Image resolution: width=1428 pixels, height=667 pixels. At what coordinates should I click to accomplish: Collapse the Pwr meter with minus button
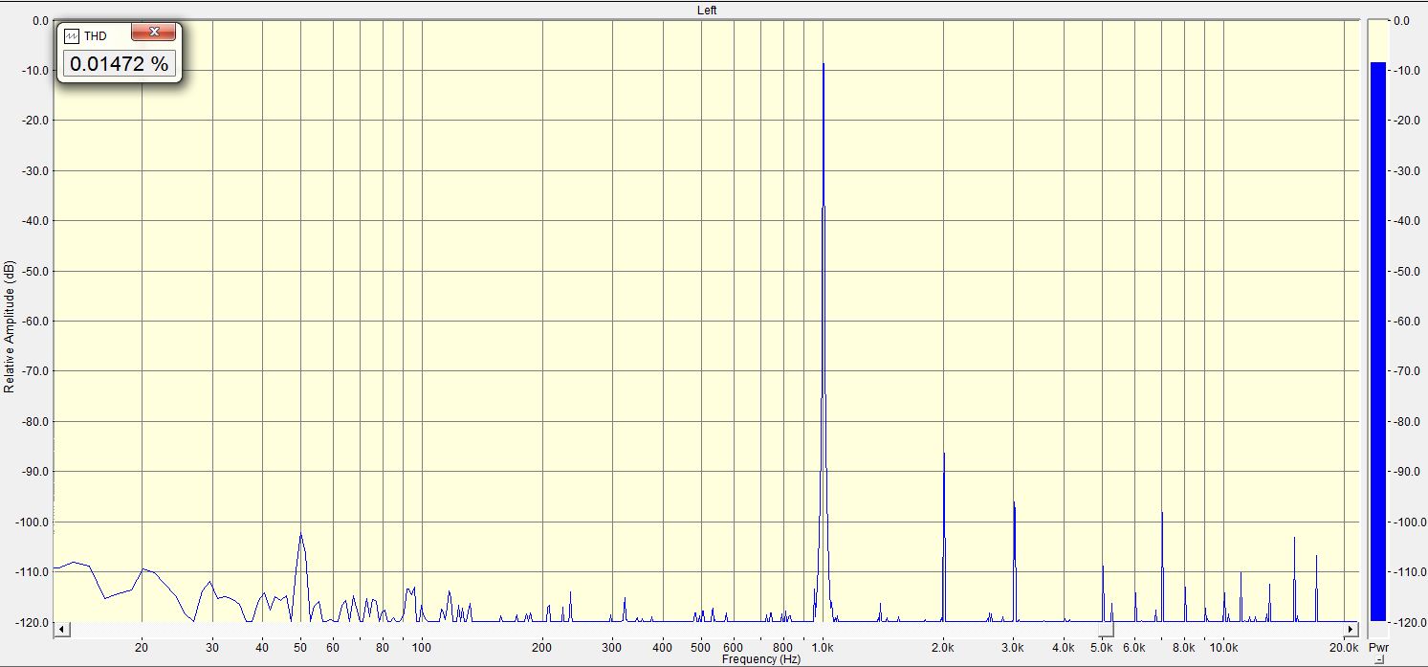1379,659
